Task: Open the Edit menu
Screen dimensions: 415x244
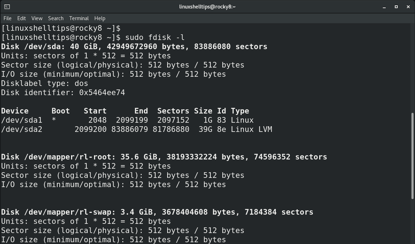Action: coord(22,18)
